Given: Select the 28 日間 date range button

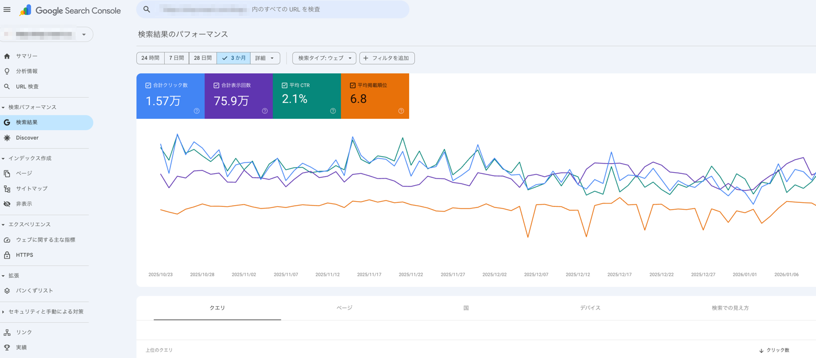Looking at the screenshot, I should click(202, 58).
